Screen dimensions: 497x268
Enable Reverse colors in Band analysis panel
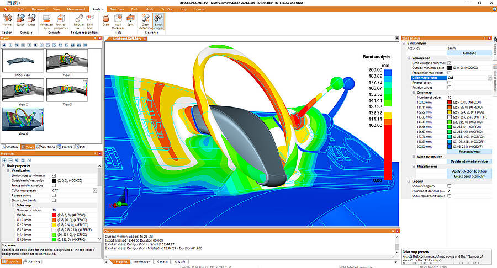[449, 83]
